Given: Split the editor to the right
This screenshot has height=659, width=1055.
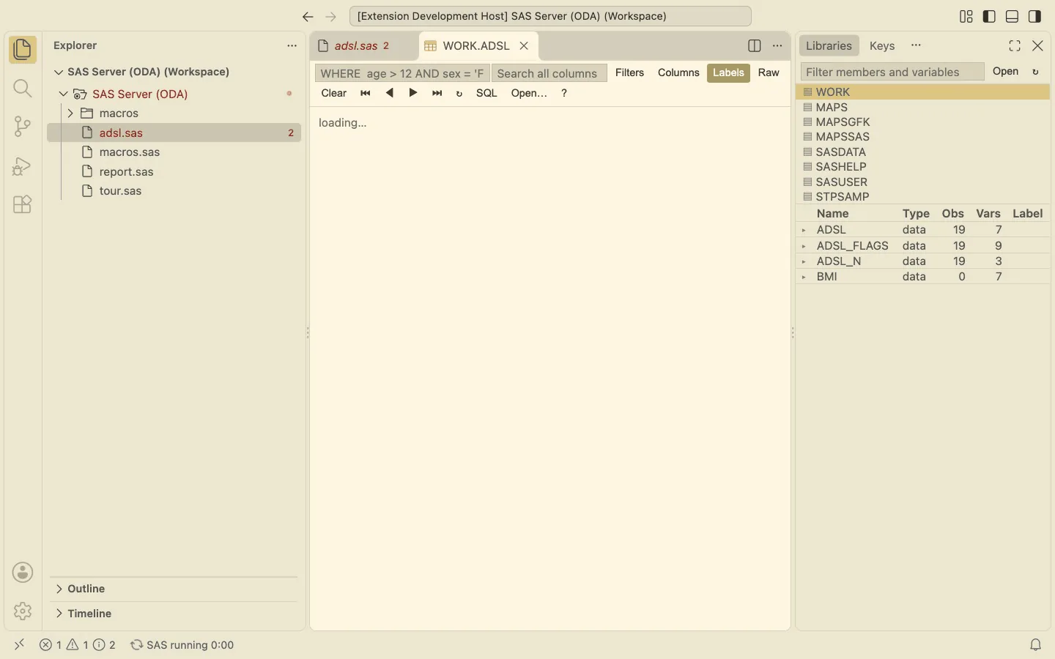Looking at the screenshot, I should [x=755, y=45].
